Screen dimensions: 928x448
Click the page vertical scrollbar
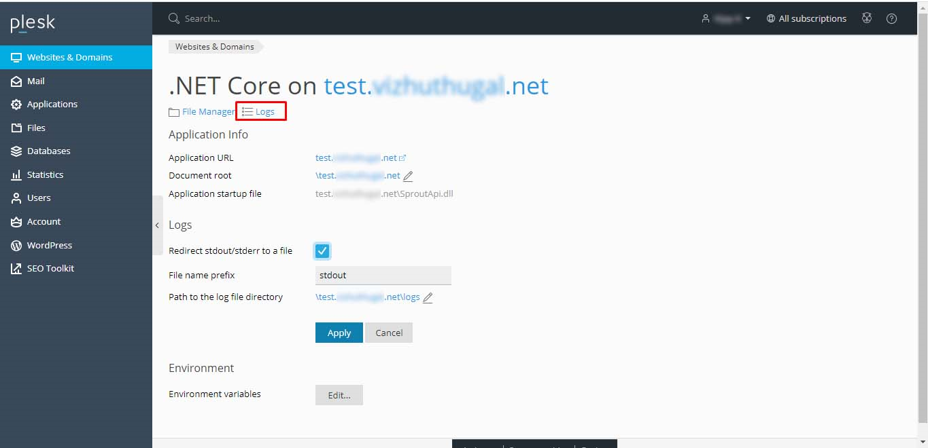[x=923, y=217]
